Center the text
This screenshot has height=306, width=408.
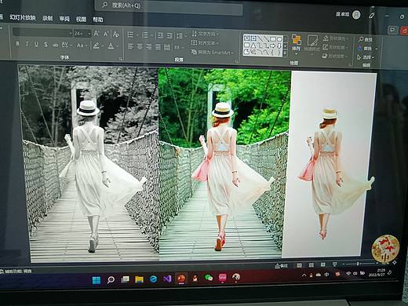point(140,46)
